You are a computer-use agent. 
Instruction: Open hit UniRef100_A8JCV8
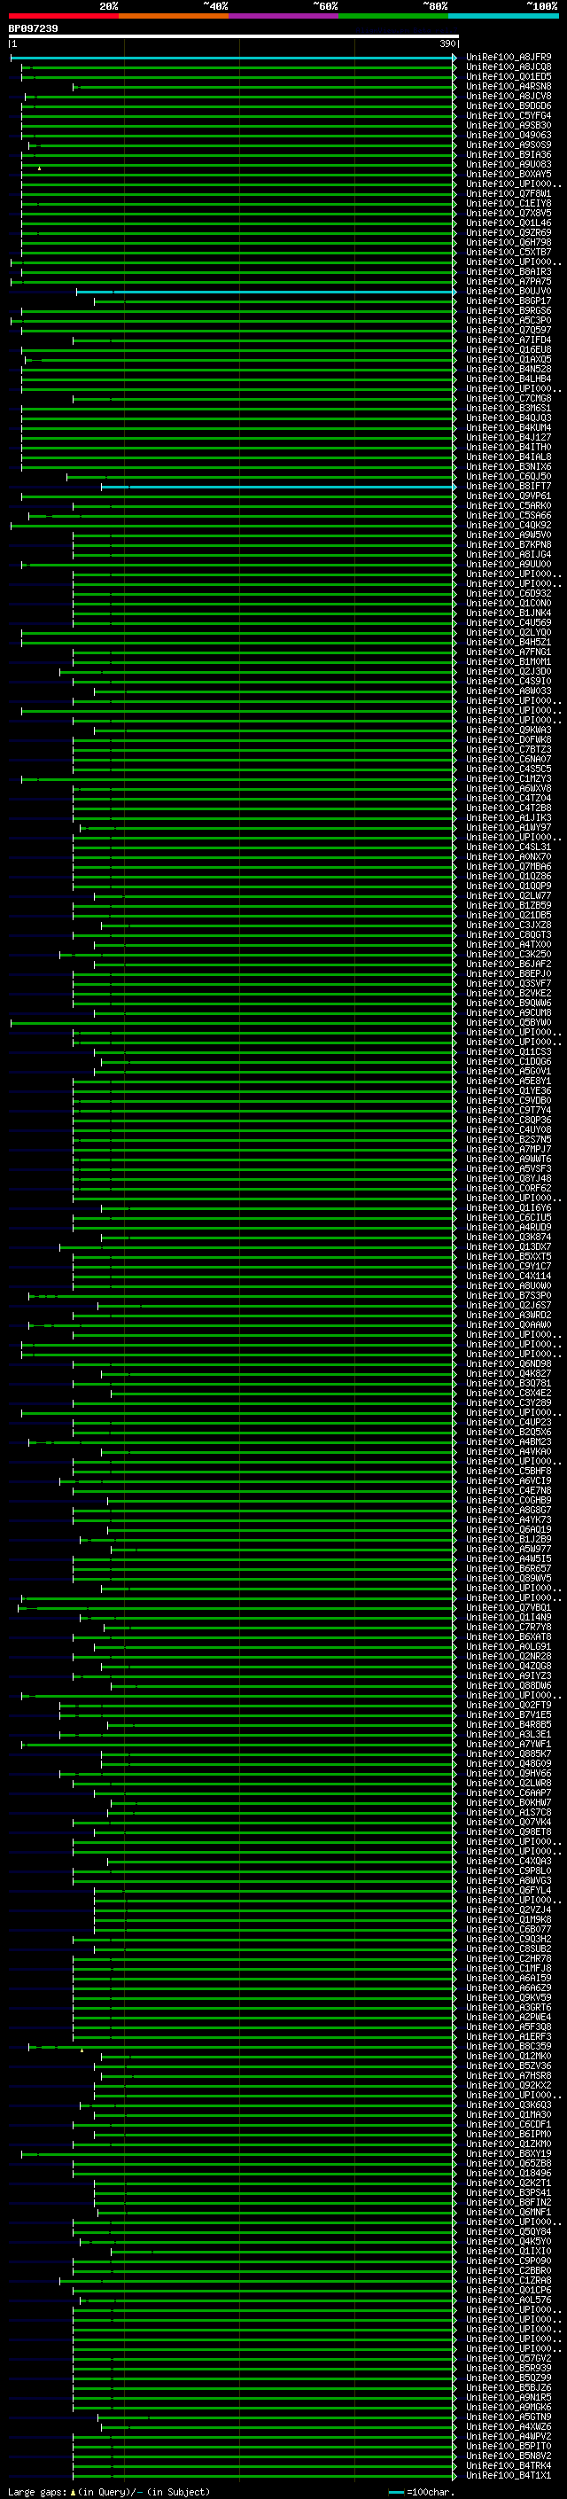(x=508, y=96)
